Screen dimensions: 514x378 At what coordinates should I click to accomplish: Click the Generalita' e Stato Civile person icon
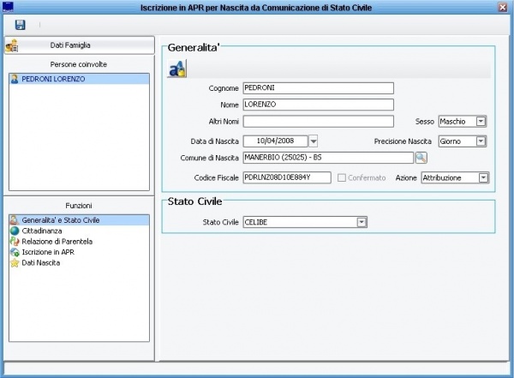15,220
